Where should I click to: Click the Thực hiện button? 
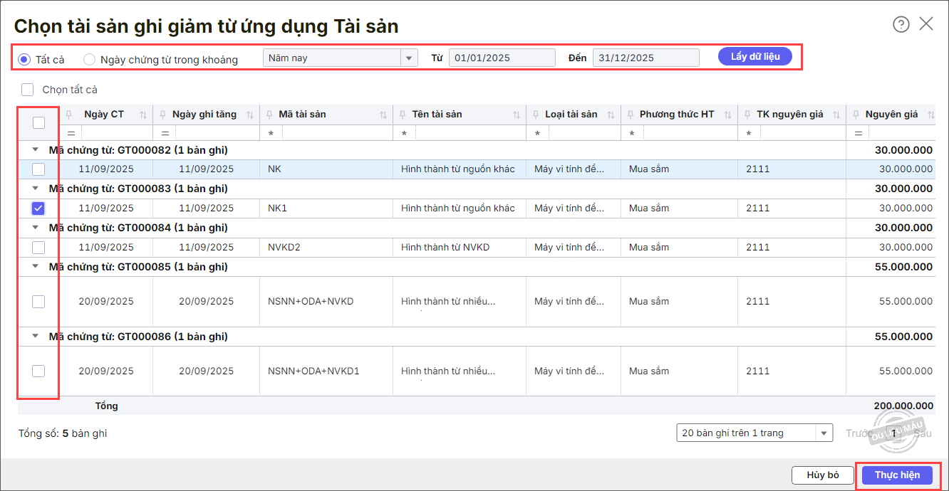click(x=897, y=475)
